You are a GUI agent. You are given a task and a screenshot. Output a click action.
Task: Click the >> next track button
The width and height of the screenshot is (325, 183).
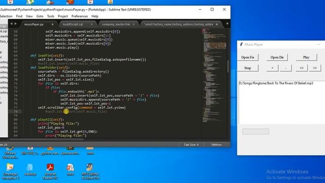tap(315, 68)
